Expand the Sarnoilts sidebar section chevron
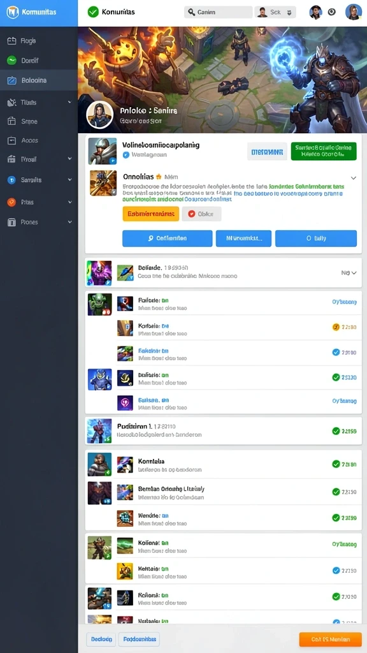The height and width of the screenshot is (653, 367). click(x=69, y=180)
